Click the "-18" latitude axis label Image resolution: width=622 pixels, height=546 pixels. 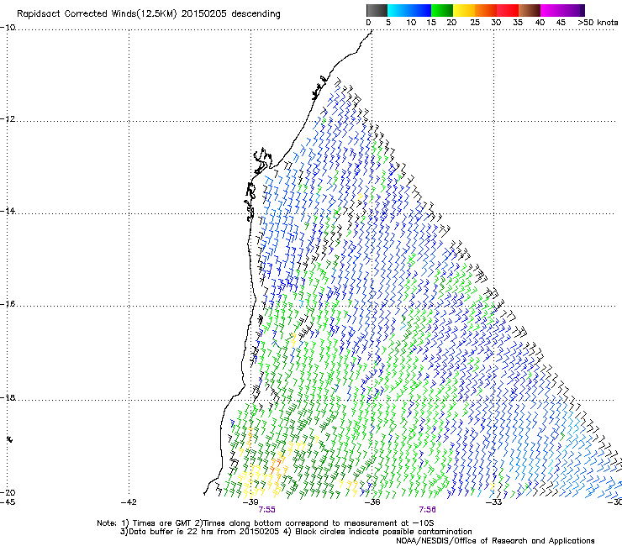click(8, 397)
